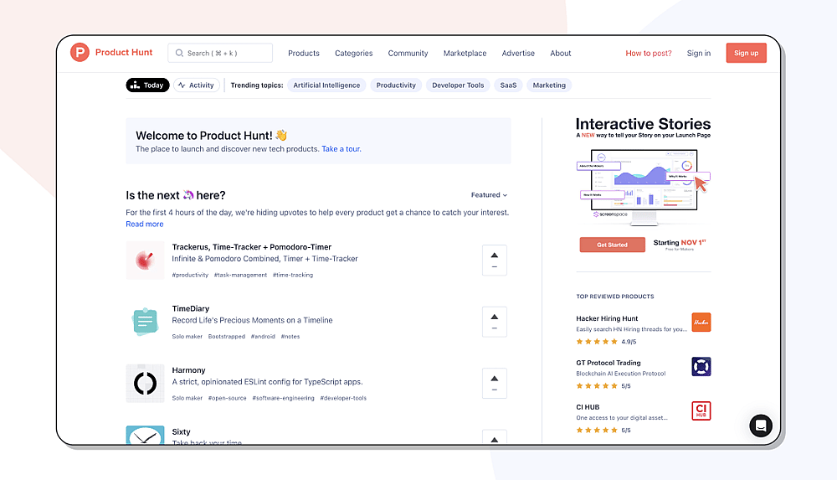Click the #task-management tag
This screenshot has height=480, width=837.
pos(240,275)
